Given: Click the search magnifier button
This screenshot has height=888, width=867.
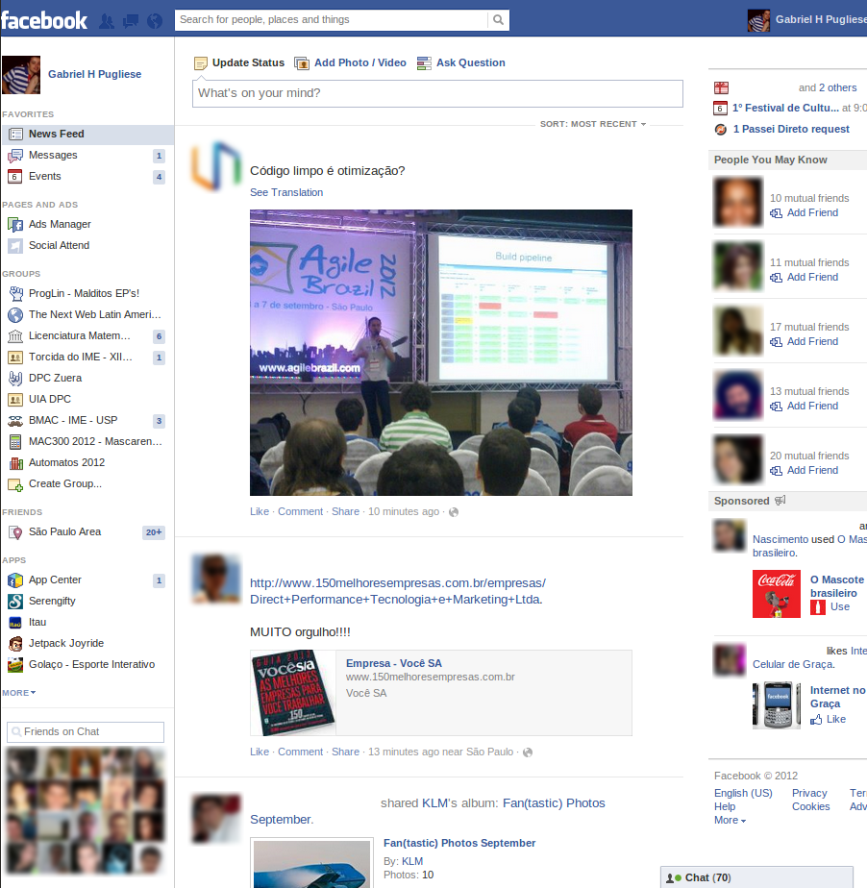Looking at the screenshot, I should point(498,20).
